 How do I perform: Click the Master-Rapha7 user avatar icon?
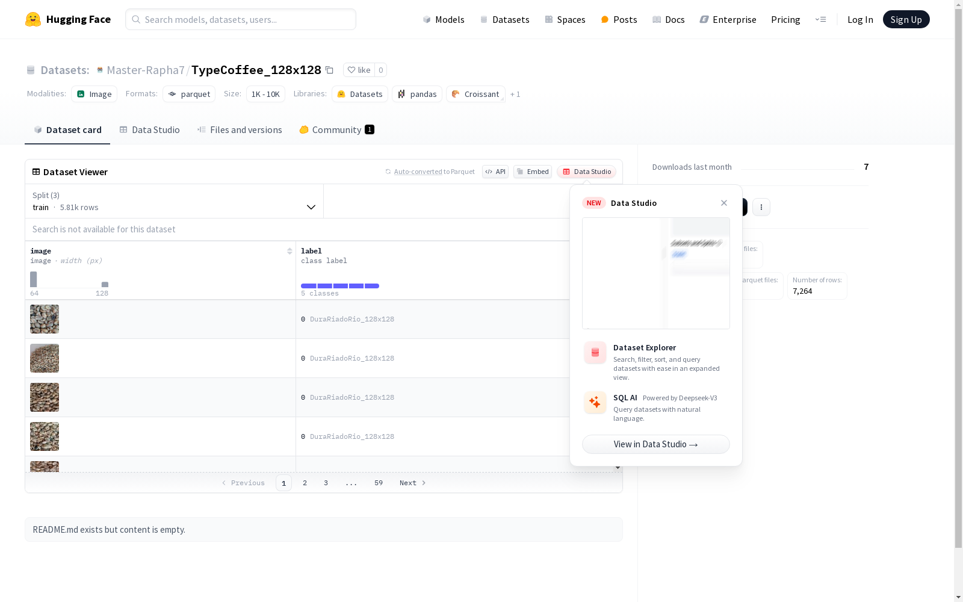(100, 70)
